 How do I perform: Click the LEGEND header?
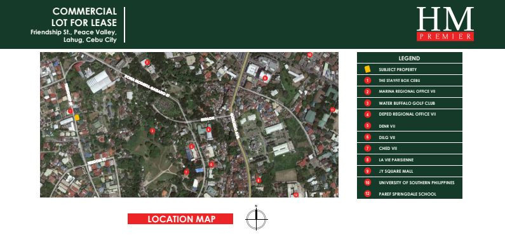[409, 58]
